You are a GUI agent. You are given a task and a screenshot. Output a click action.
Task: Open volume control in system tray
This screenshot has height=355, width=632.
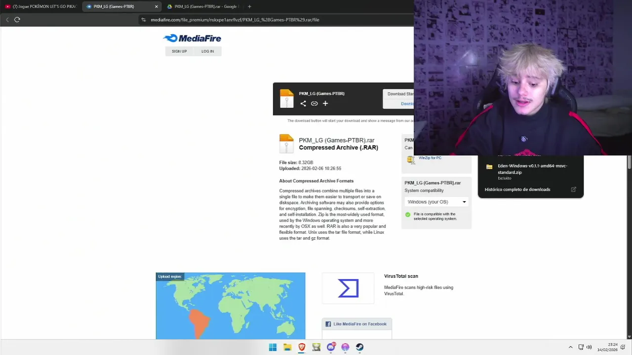click(589, 347)
